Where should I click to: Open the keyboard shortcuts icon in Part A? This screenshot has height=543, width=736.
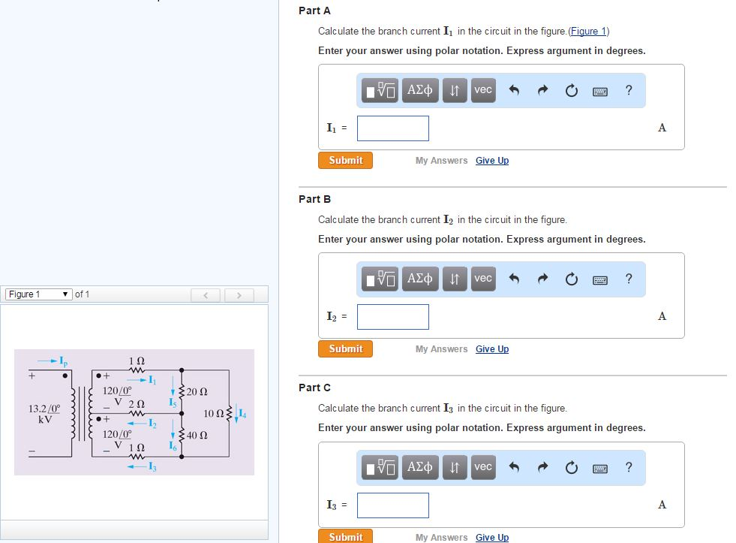coord(599,90)
